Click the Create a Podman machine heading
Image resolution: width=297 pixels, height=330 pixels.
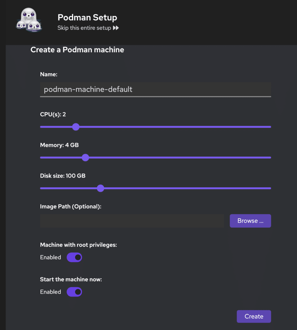[77, 50]
